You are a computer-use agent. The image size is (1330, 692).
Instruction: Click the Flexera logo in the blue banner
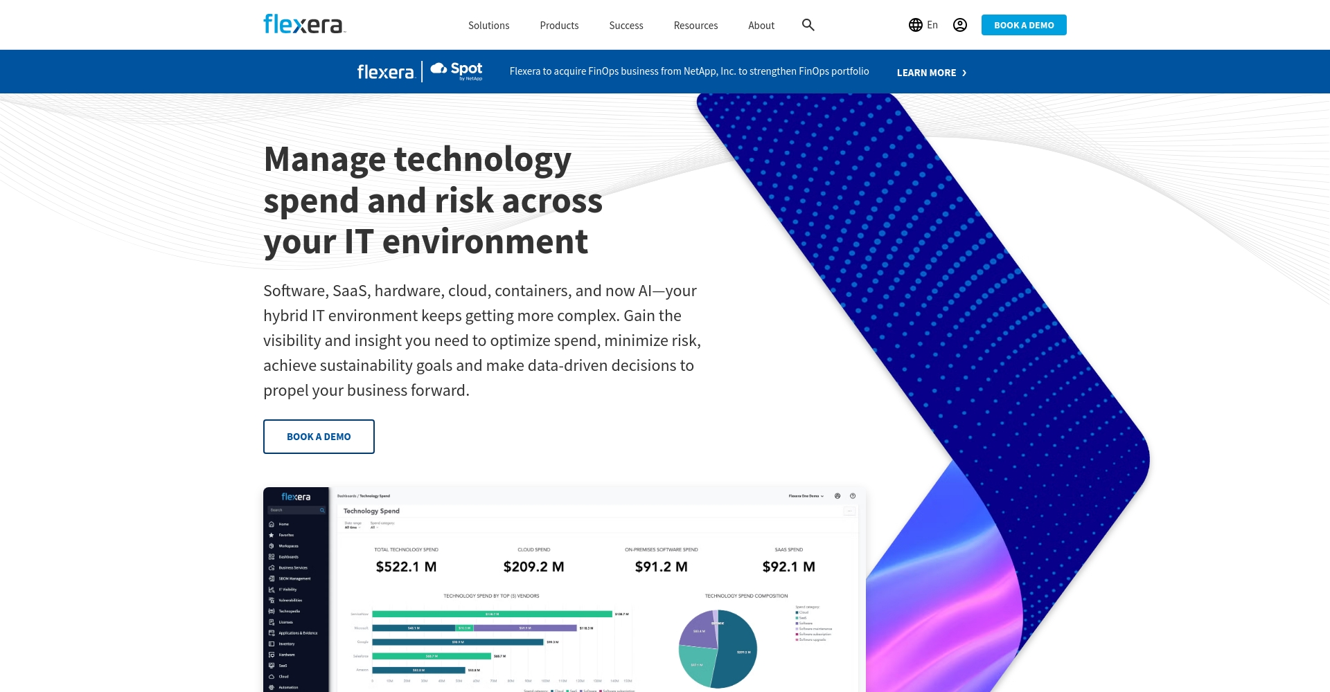click(x=385, y=72)
